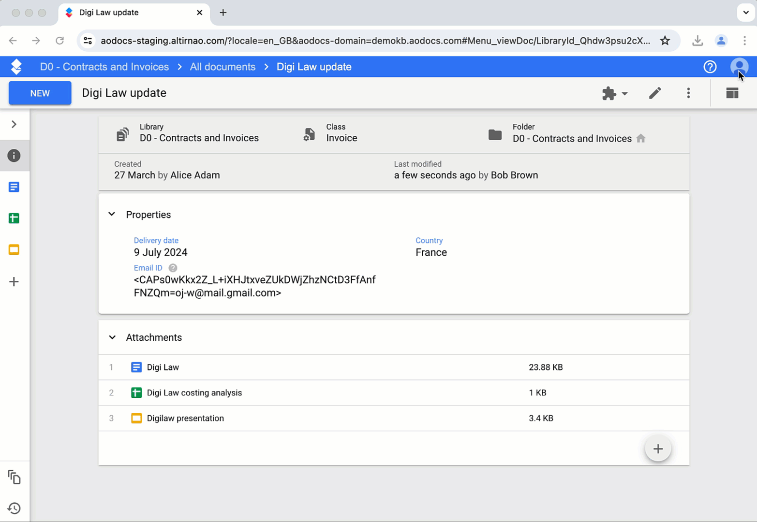Reload the page with refresh icon
The height and width of the screenshot is (522, 757).
(59, 41)
